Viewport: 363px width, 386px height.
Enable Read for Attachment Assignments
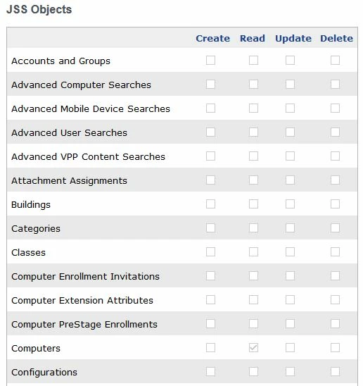pyautogui.click(x=253, y=180)
